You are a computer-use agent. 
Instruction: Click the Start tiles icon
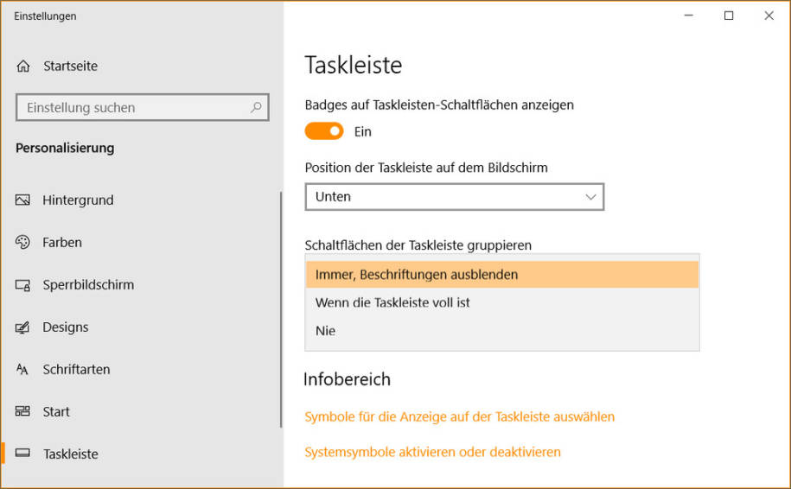coord(23,412)
